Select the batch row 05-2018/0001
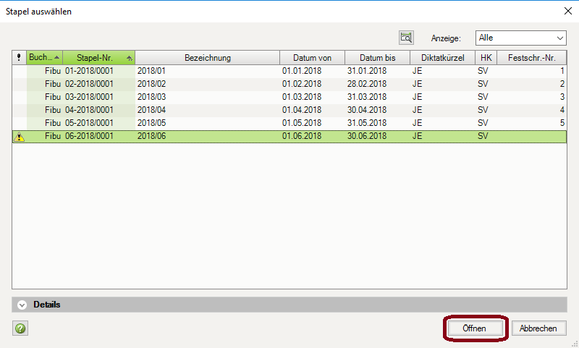This screenshot has height=348, width=579. (x=89, y=122)
